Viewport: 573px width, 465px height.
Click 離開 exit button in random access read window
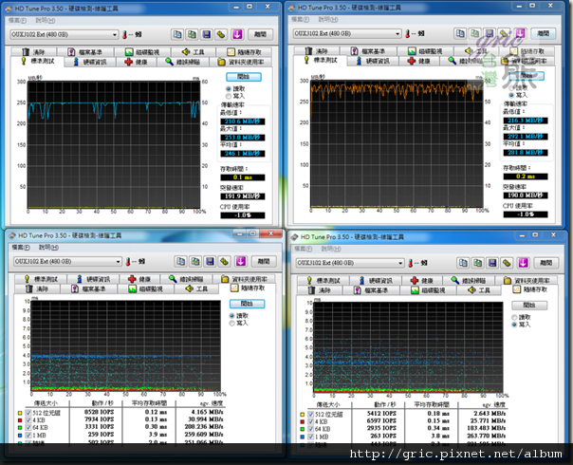click(264, 261)
